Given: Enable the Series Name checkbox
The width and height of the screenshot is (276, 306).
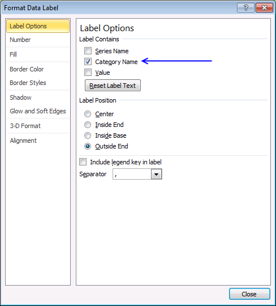Looking at the screenshot, I should pyautogui.click(x=88, y=51).
